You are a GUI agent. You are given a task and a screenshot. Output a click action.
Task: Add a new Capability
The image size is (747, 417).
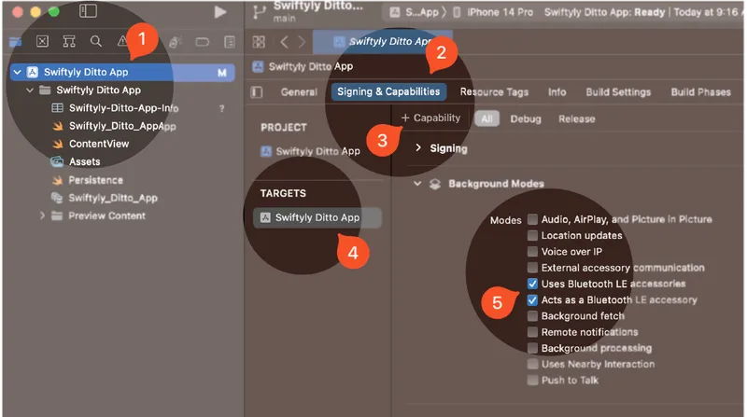pyautogui.click(x=430, y=118)
